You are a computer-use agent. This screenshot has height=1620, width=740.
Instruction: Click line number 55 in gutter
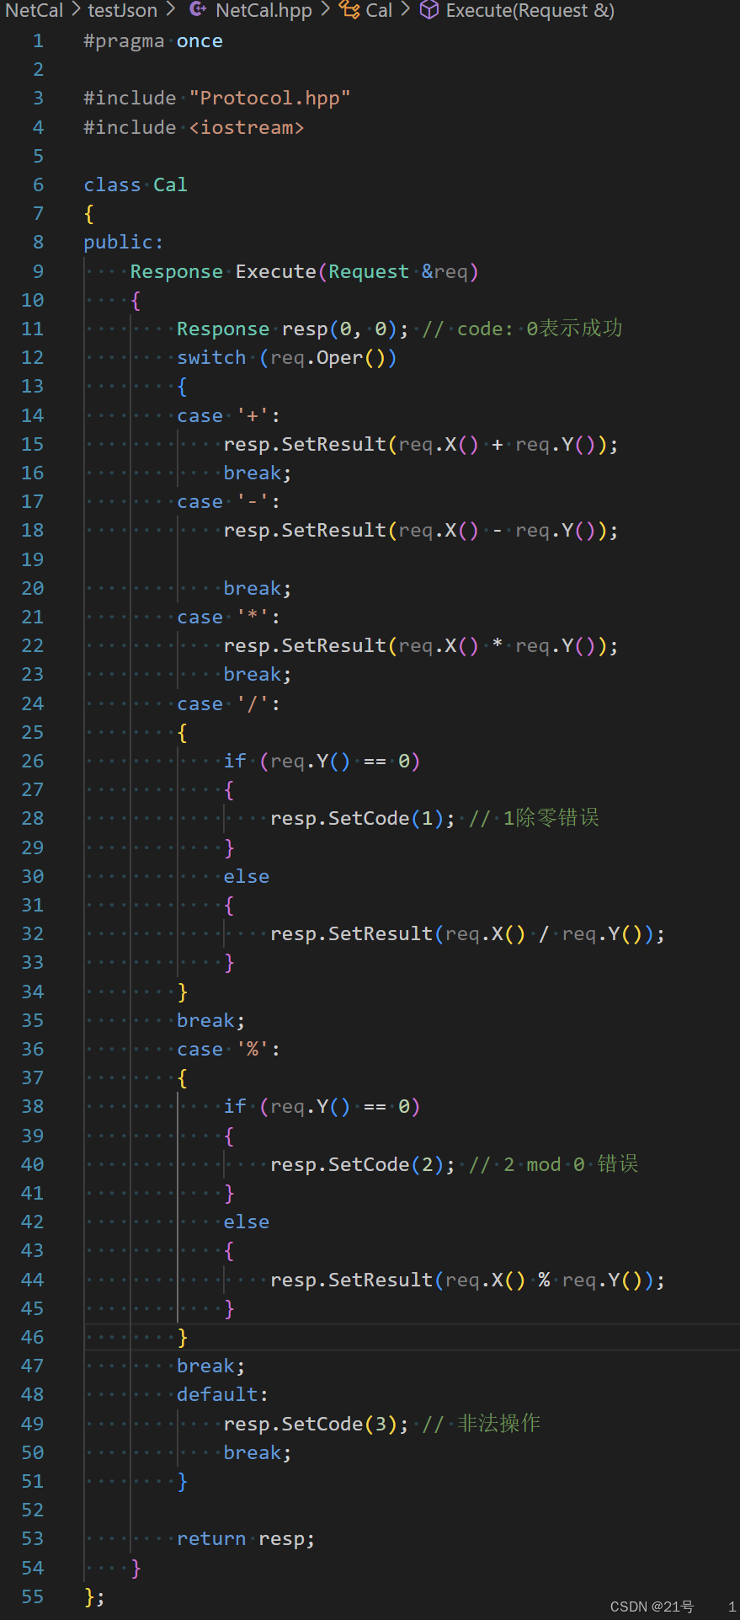[x=32, y=1597]
